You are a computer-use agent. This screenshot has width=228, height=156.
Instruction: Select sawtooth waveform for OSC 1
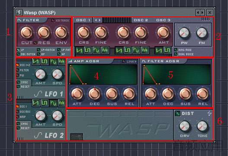click(80, 51)
